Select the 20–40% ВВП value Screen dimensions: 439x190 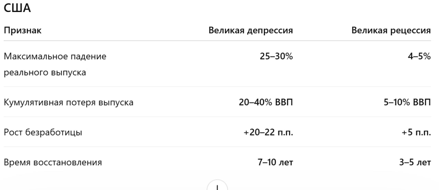[266, 103]
